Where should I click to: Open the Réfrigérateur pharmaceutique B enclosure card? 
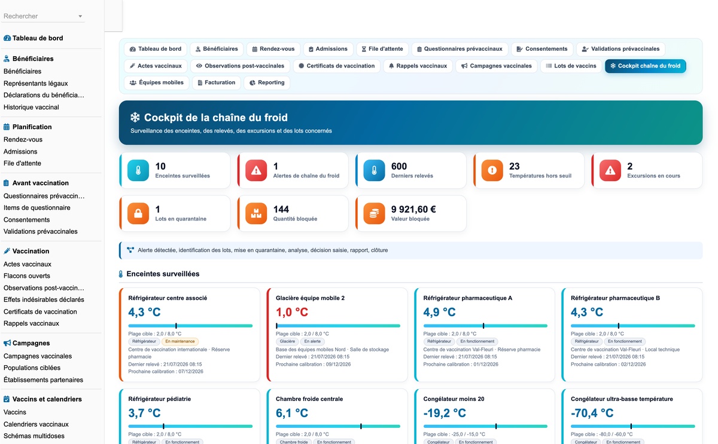tap(632, 335)
